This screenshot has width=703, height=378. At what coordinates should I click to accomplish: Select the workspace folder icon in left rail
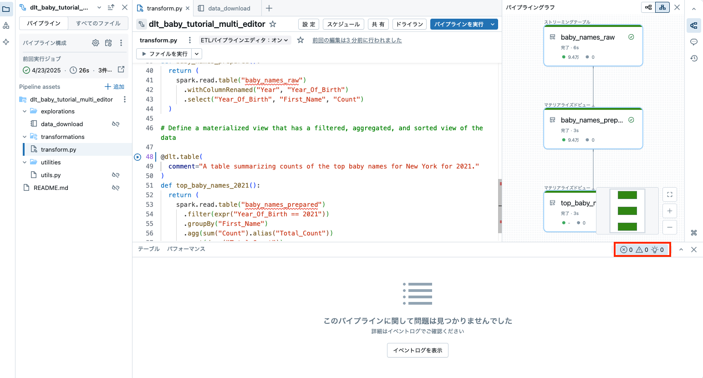(6, 9)
